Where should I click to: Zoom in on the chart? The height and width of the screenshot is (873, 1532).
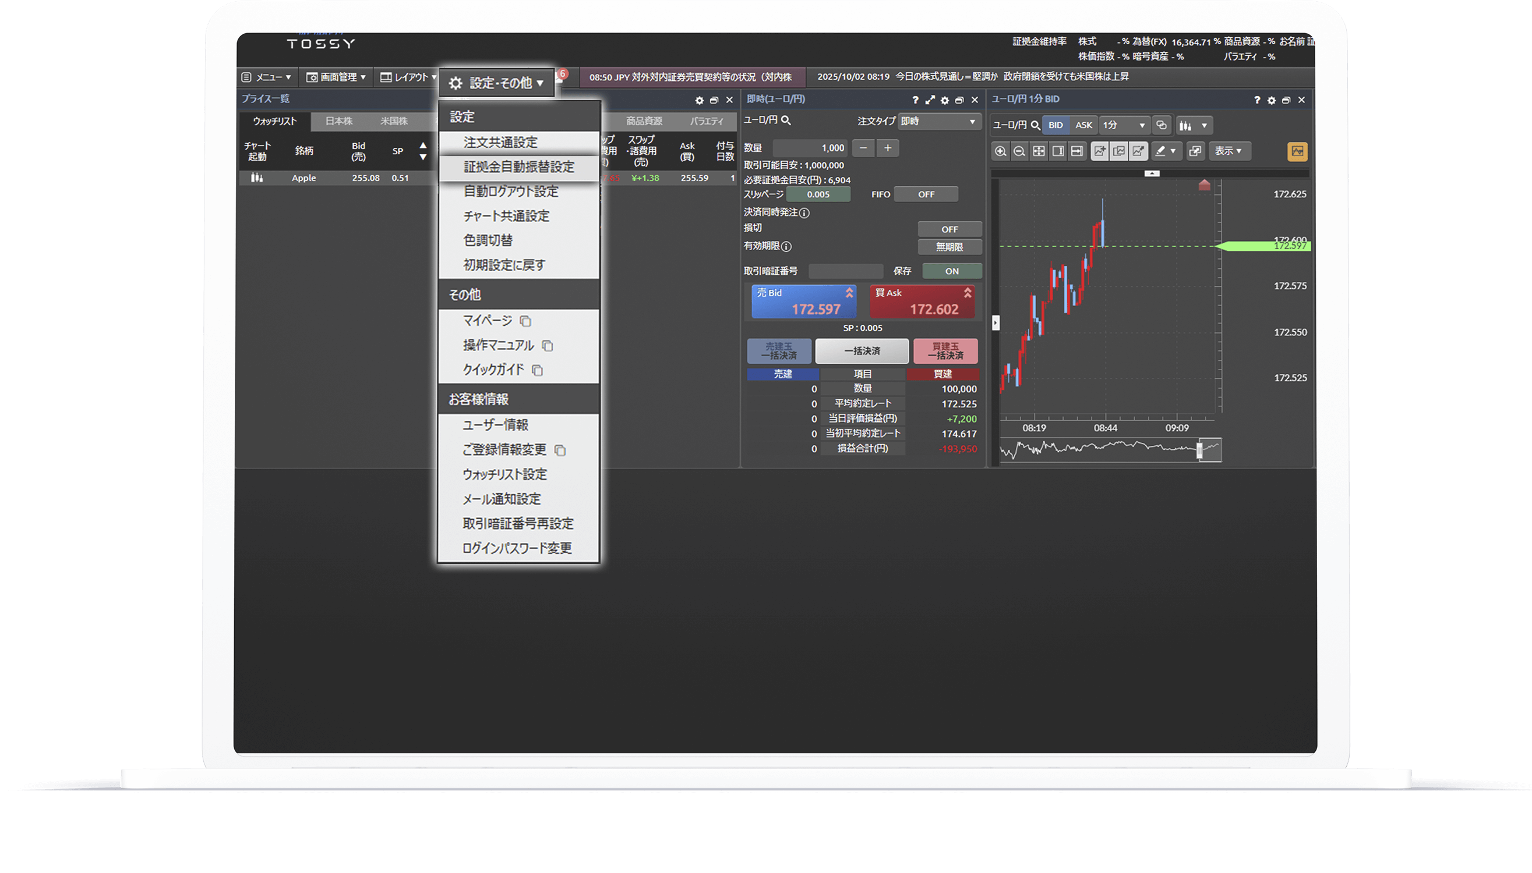pyautogui.click(x=1000, y=151)
